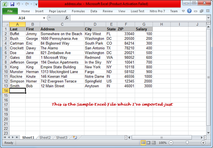Minimize the workbook window inside Excel
The height and width of the screenshot is (148, 213).
pos(196,11)
